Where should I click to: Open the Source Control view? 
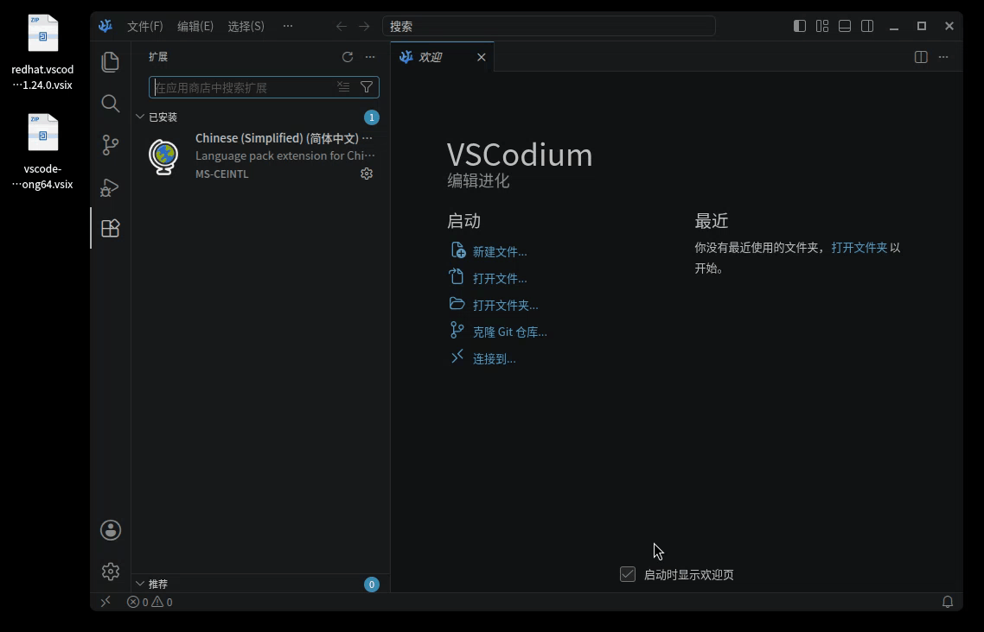point(111,145)
